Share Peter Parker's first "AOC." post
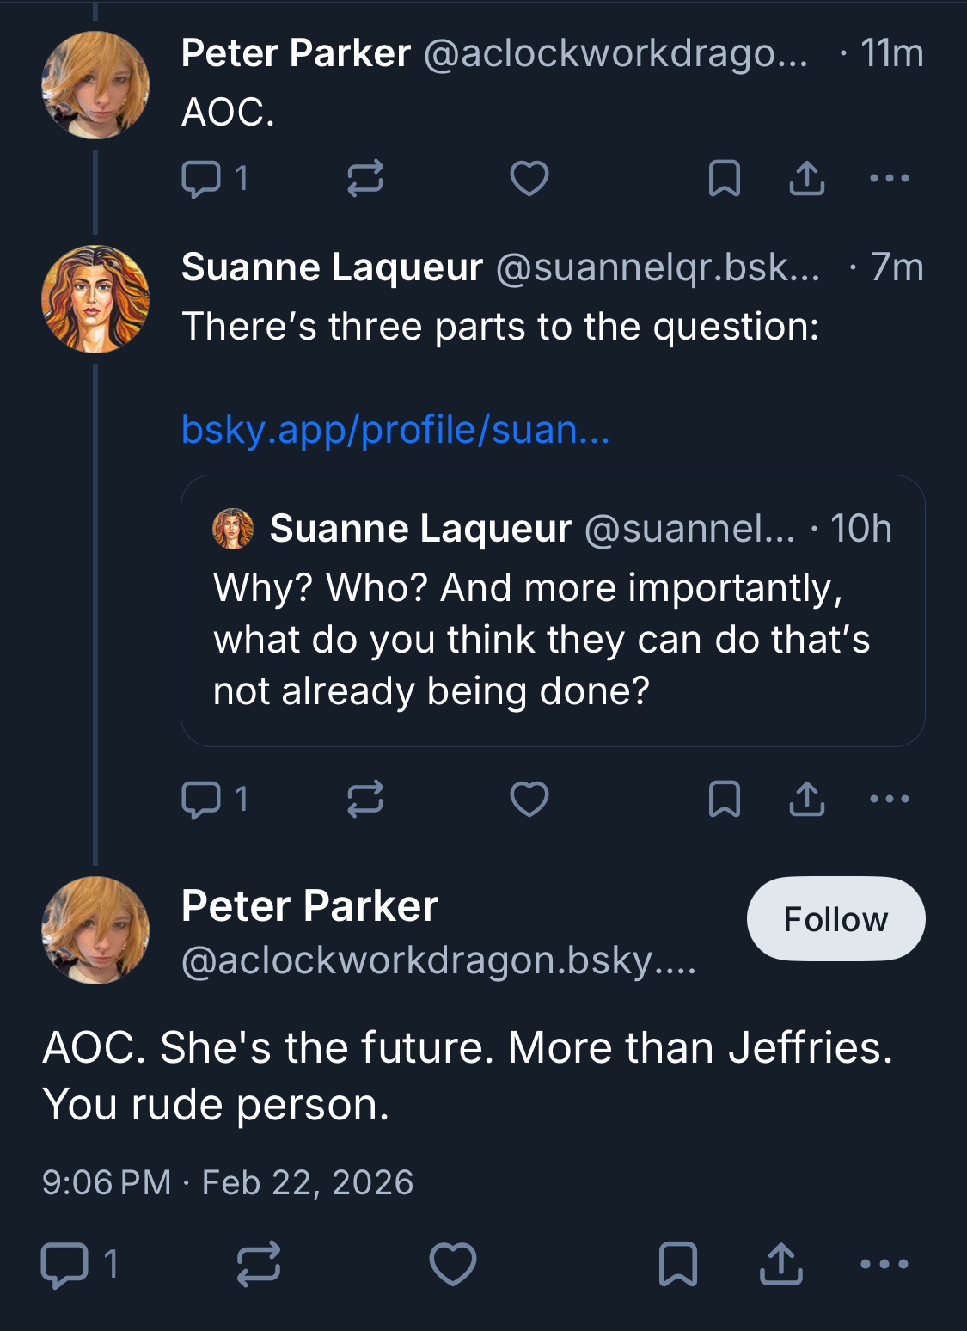Screen dimensions: 967x1331 806,179
